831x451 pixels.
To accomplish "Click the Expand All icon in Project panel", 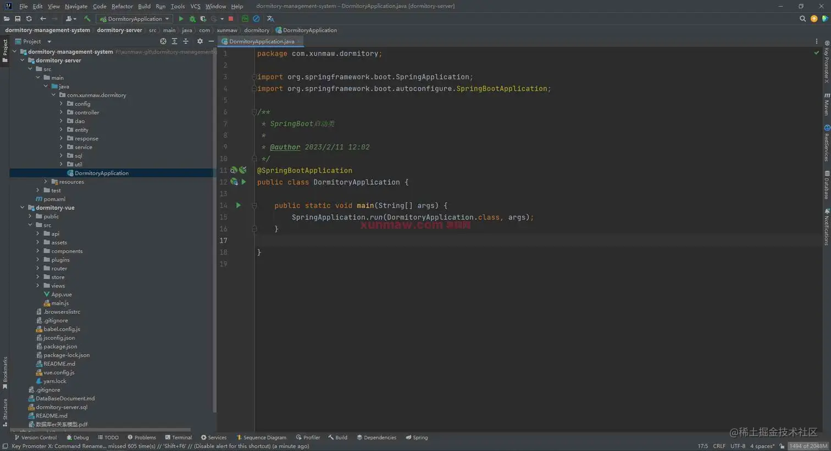I will [x=174, y=41].
